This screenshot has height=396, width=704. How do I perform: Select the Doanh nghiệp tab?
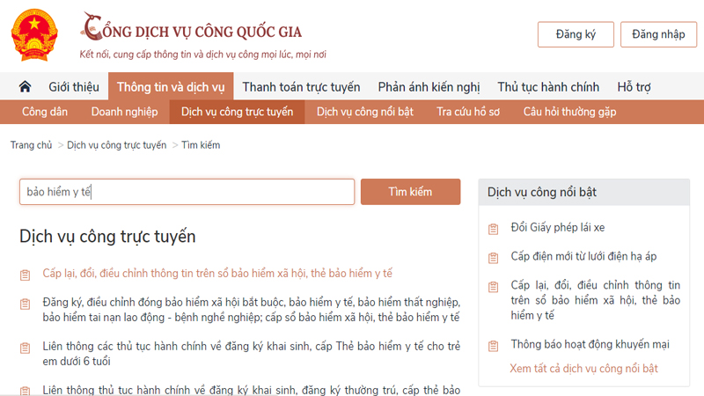tap(124, 112)
